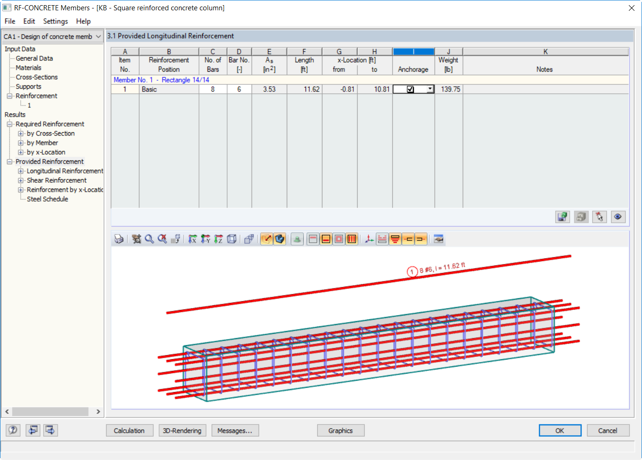Click the show-all view icon left of magnifier
This screenshot has height=460, width=642.
[x=136, y=239]
